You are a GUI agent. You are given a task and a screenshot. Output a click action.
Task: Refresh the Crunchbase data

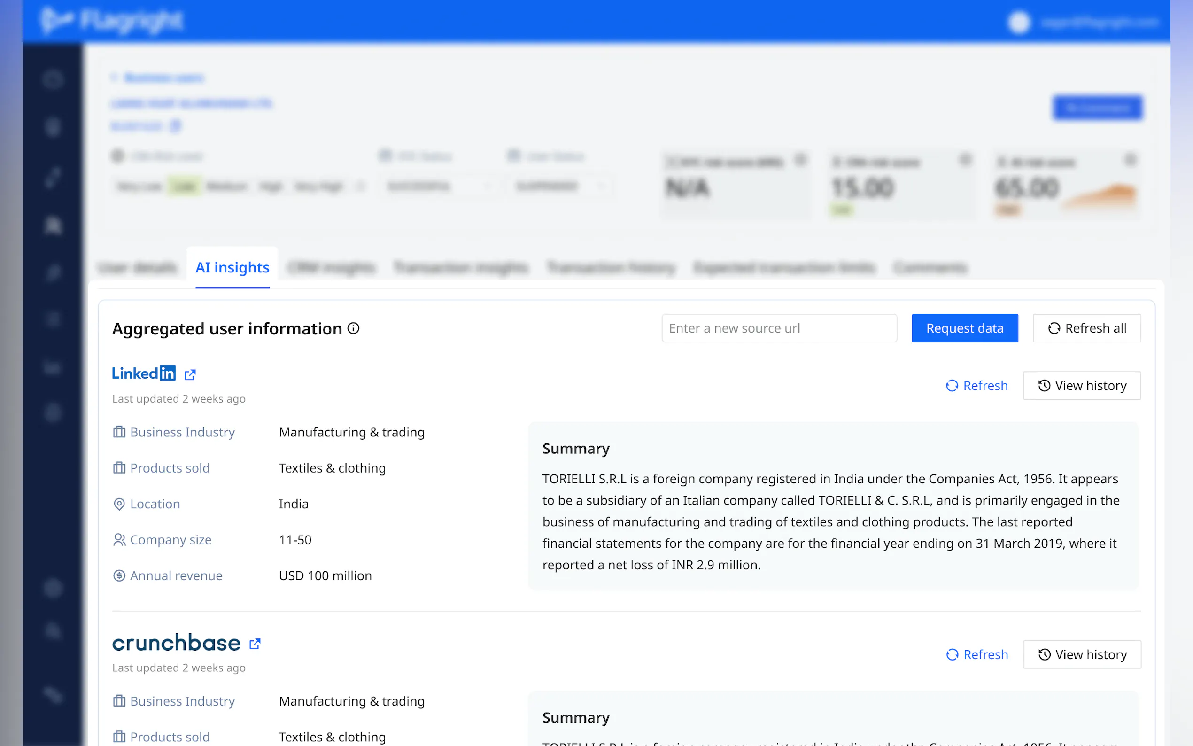[976, 654]
